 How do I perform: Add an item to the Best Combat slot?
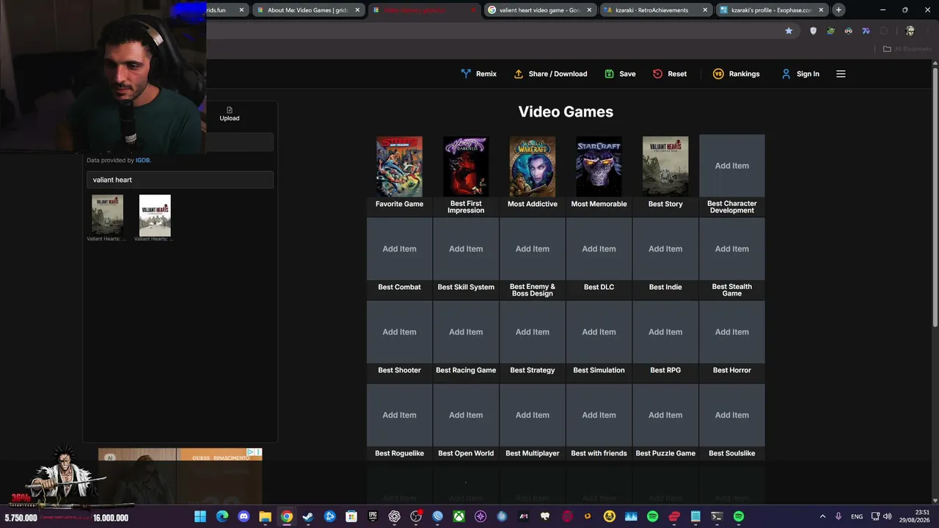coord(399,249)
